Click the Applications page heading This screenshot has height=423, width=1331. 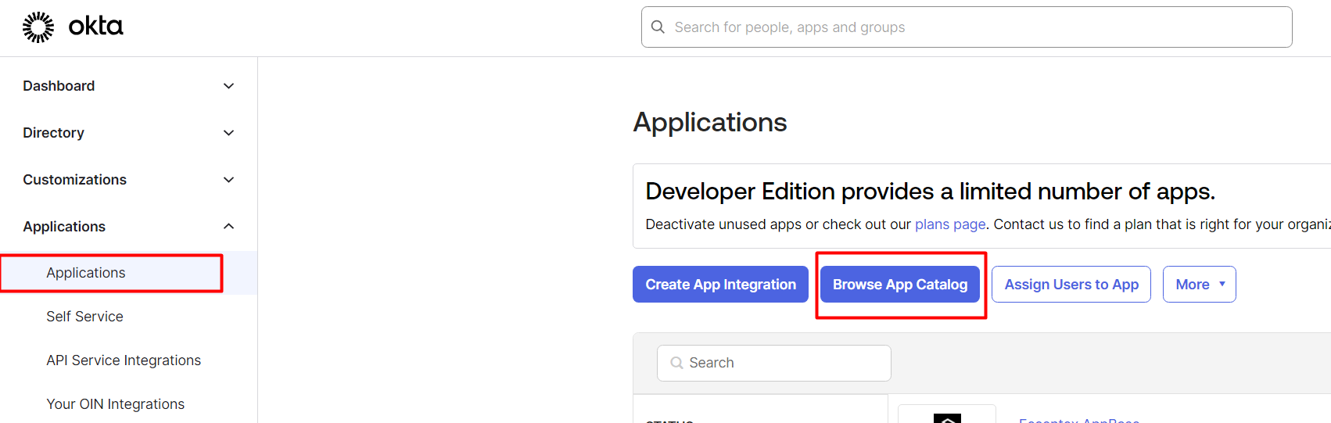[710, 122]
